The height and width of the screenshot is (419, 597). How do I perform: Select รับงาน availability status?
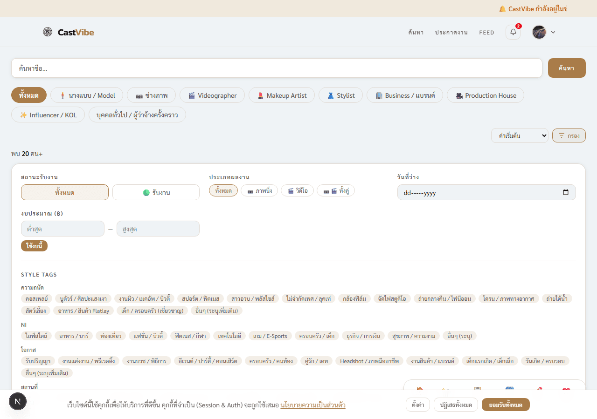click(156, 192)
